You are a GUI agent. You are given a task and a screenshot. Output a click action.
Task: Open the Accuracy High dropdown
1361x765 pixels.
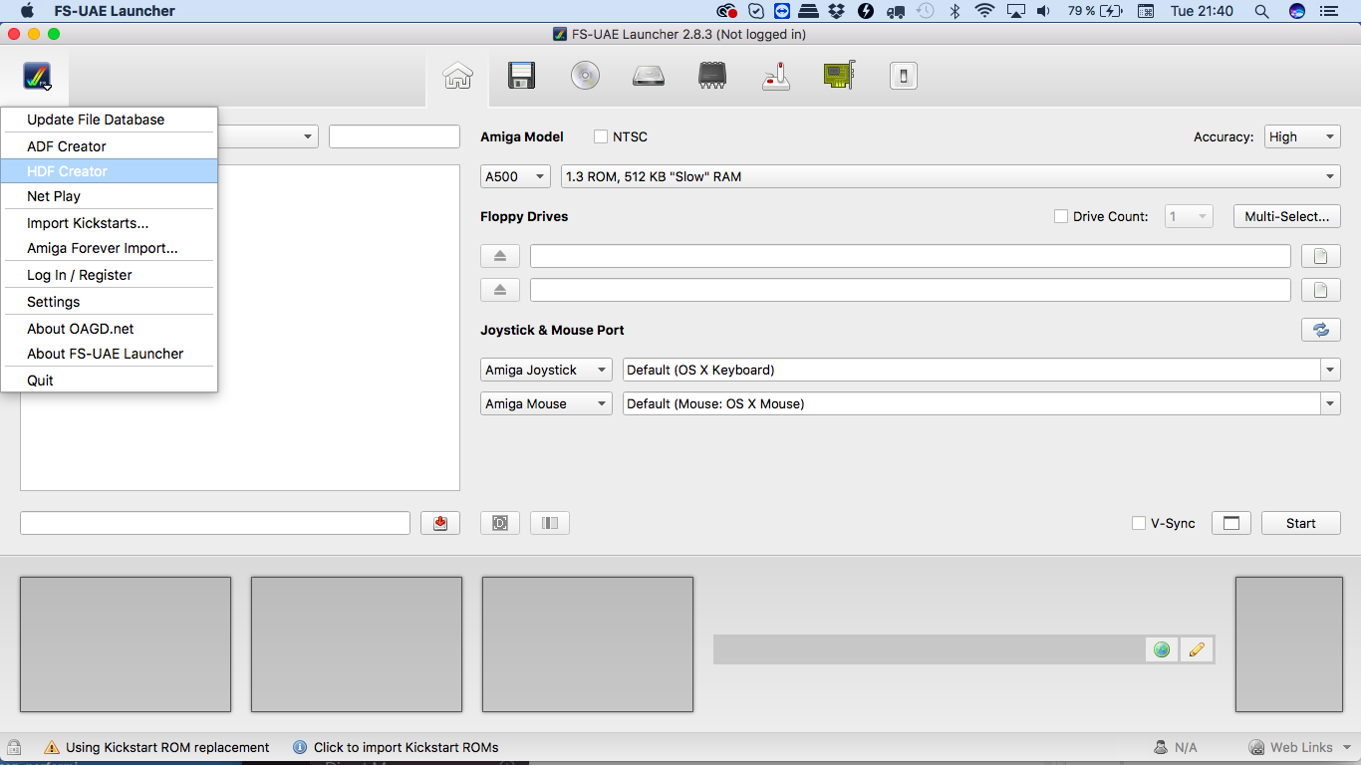click(1303, 136)
